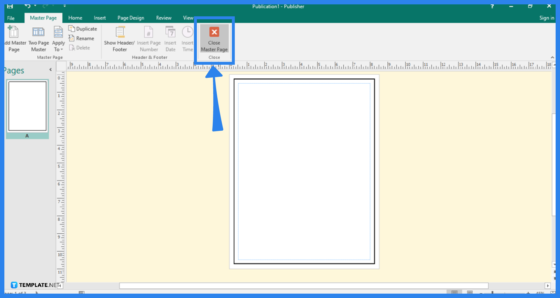Viewport: 560px width, 298px height.
Task: Open the Quick Access Toolbar customize menu
Action: coord(64,6)
